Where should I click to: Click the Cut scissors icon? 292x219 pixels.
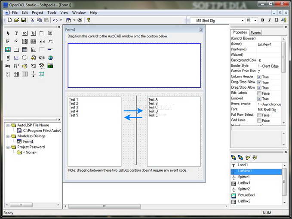coord(32,20)
